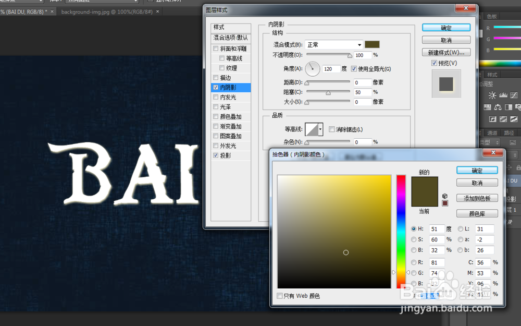Click the inner shadow color swatch
Screen dimensions: 521x326
(372, 44)
